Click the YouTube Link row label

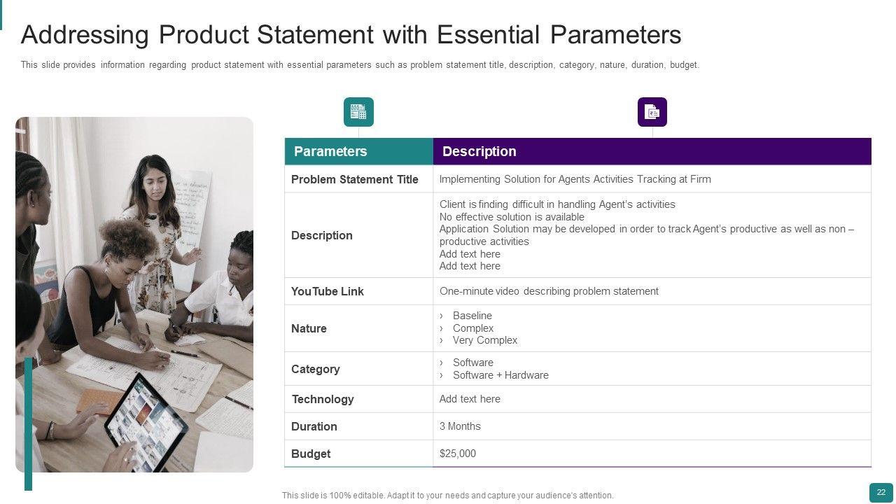tap(328, 291)
